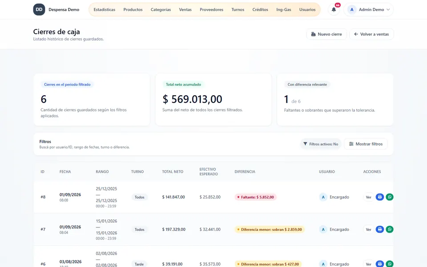Click the efectivo esperado $ 25.852,00 value
This screenshot has width=427, height=267.
(210, 197)
